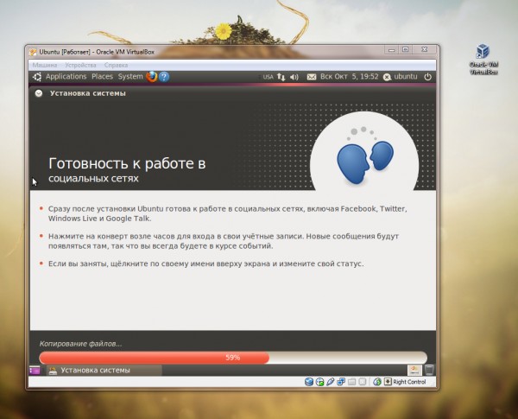This screenshot has height=419, width=518.
Task: Open the trash icon in bottom panel
Action: click(x=429, y=370)
